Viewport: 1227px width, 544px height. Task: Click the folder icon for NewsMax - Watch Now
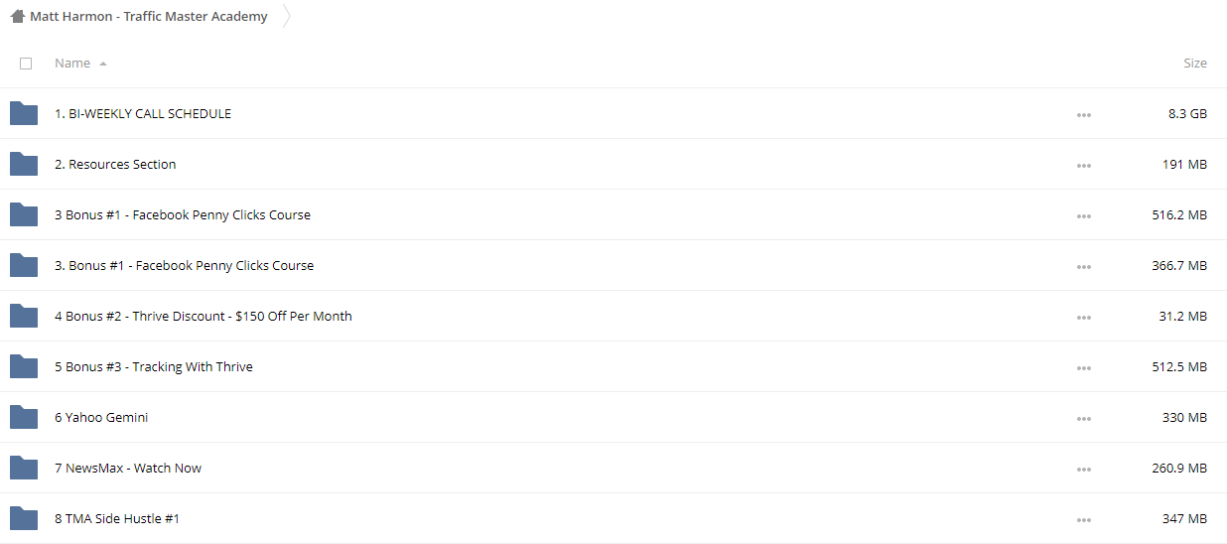pos(24,468)
